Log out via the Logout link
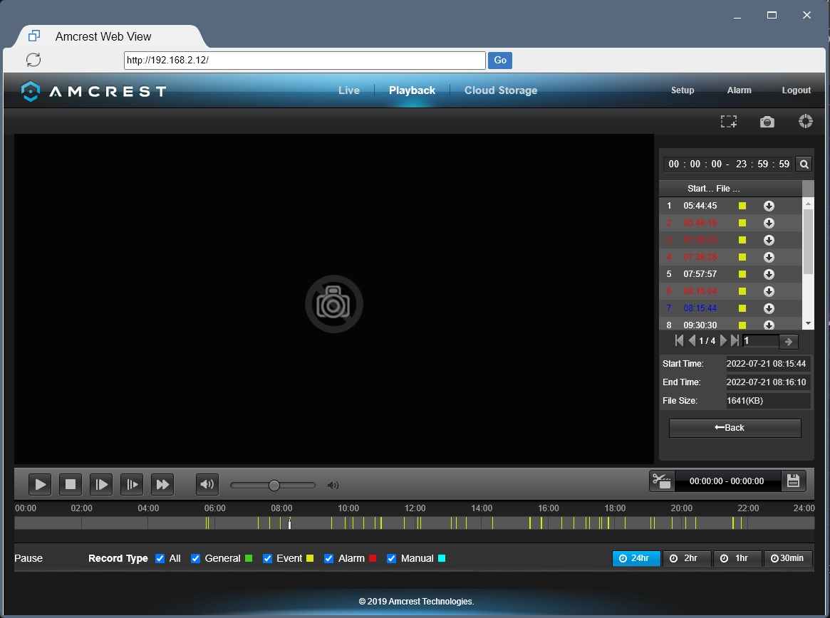The height and width of the screenshot is (618, 830). pyautogui.click(x=796, y=90)
